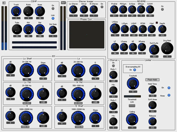
Task: Disable Oversampling 8X On toggle
Action: click(x=135, y=70)
